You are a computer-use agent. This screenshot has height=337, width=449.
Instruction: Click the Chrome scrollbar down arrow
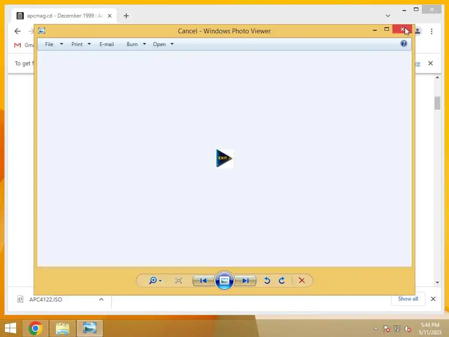437,282
